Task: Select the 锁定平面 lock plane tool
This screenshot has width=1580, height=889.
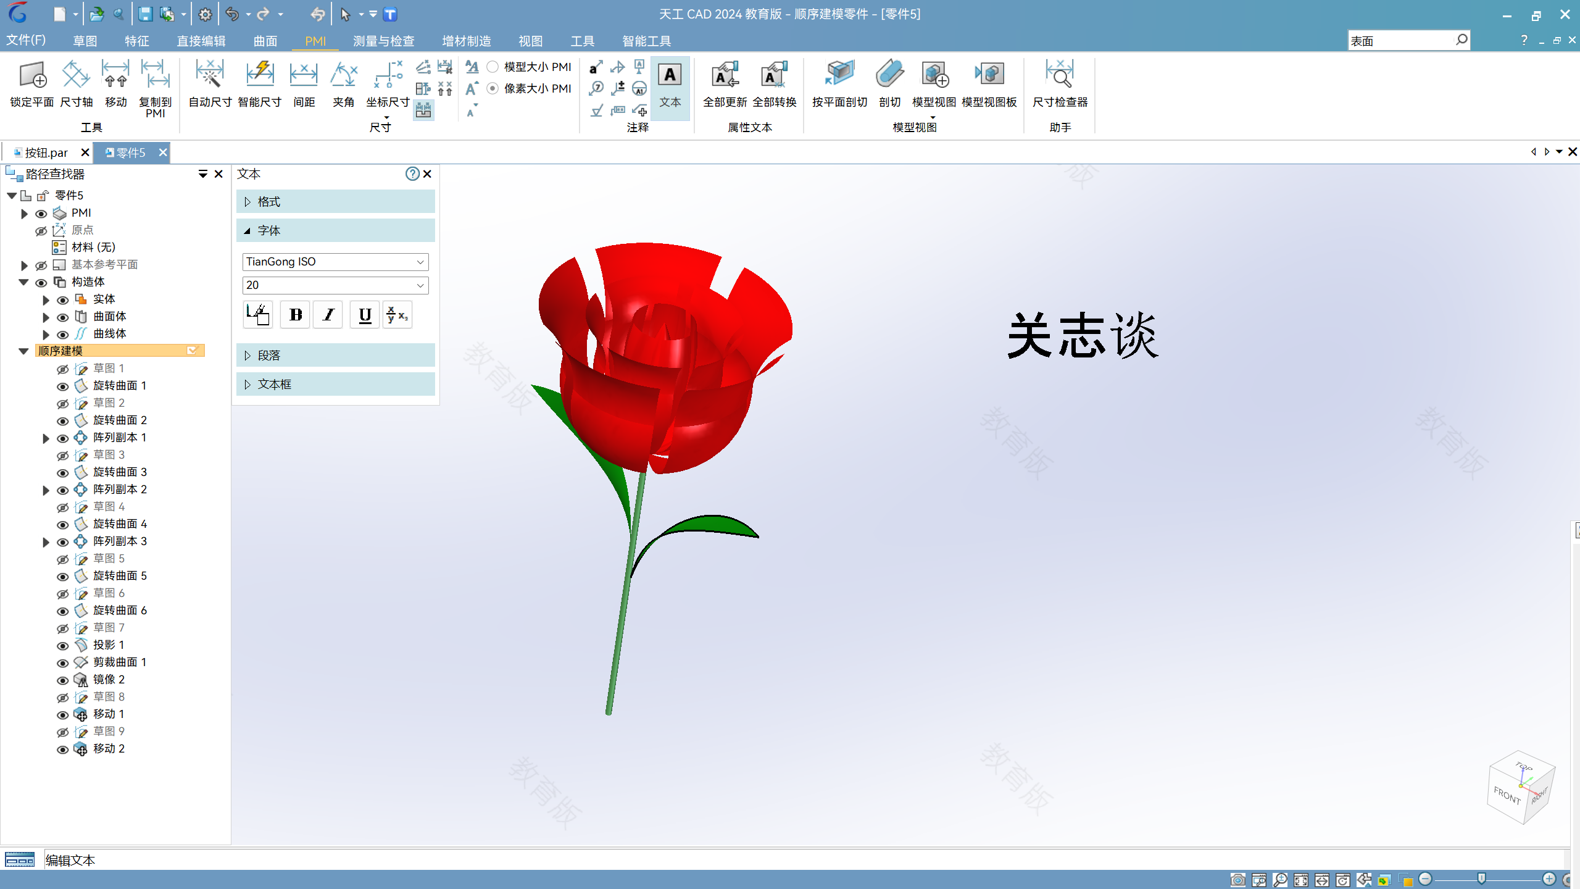Action: pyautogui.click(x=32, y=85)
